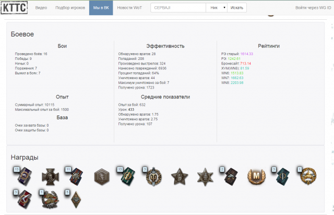Open the Новости WoT page
The height and width of the screenshot is (215, 334).
(132, 8)
